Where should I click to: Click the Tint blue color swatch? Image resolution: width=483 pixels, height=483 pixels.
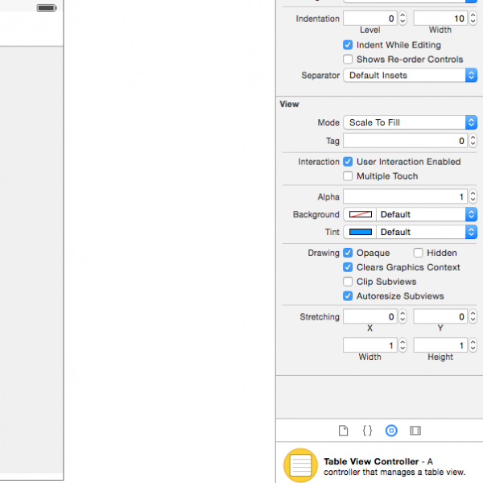[360, 232]
